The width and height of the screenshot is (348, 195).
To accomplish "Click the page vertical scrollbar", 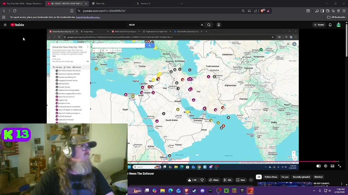I will (347, 41).
